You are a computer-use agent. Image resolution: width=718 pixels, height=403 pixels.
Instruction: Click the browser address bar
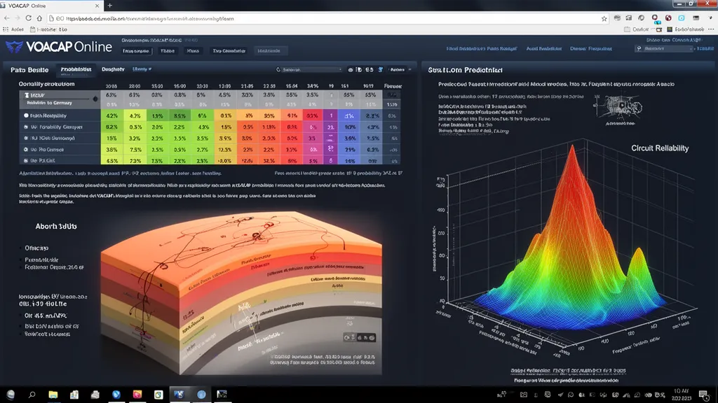pyautogui.click(x=327, y=19)
